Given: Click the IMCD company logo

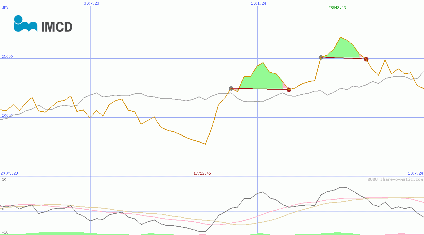Looking at the screenshot, I should (x=43, y=24).
